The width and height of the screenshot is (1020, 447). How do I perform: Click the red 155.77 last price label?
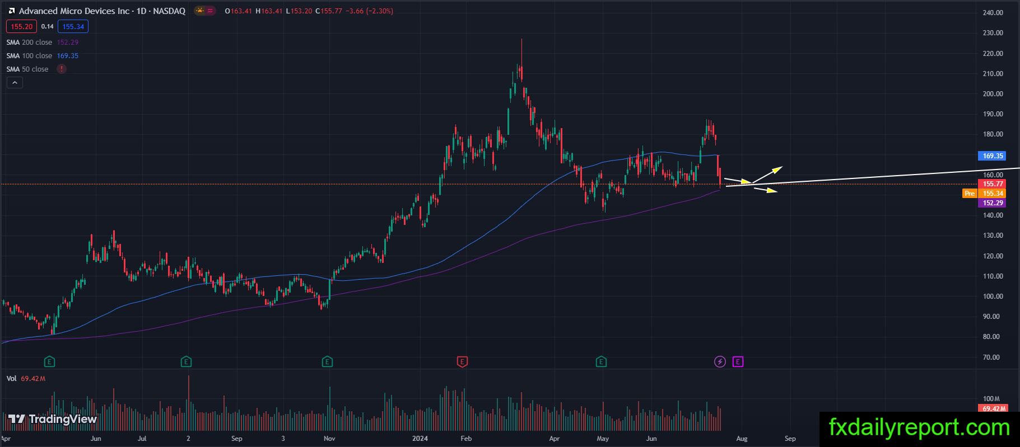(x=993, y=184)
